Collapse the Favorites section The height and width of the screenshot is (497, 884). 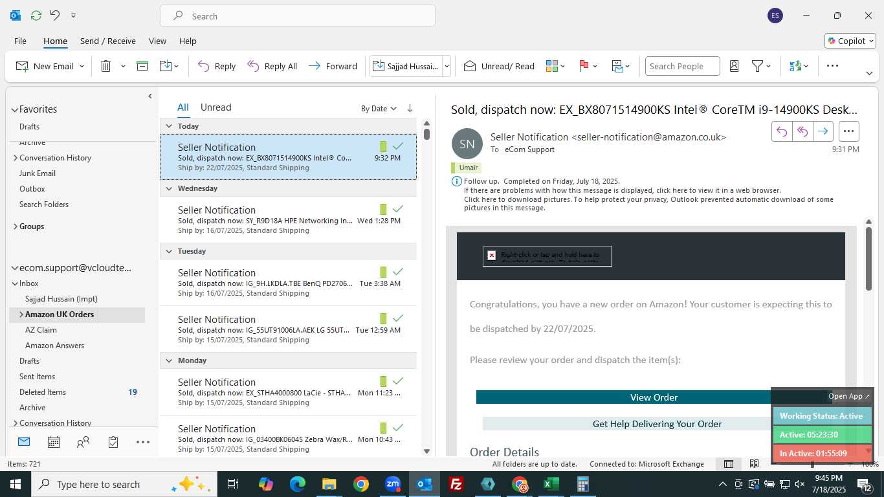tap(14, 110)
